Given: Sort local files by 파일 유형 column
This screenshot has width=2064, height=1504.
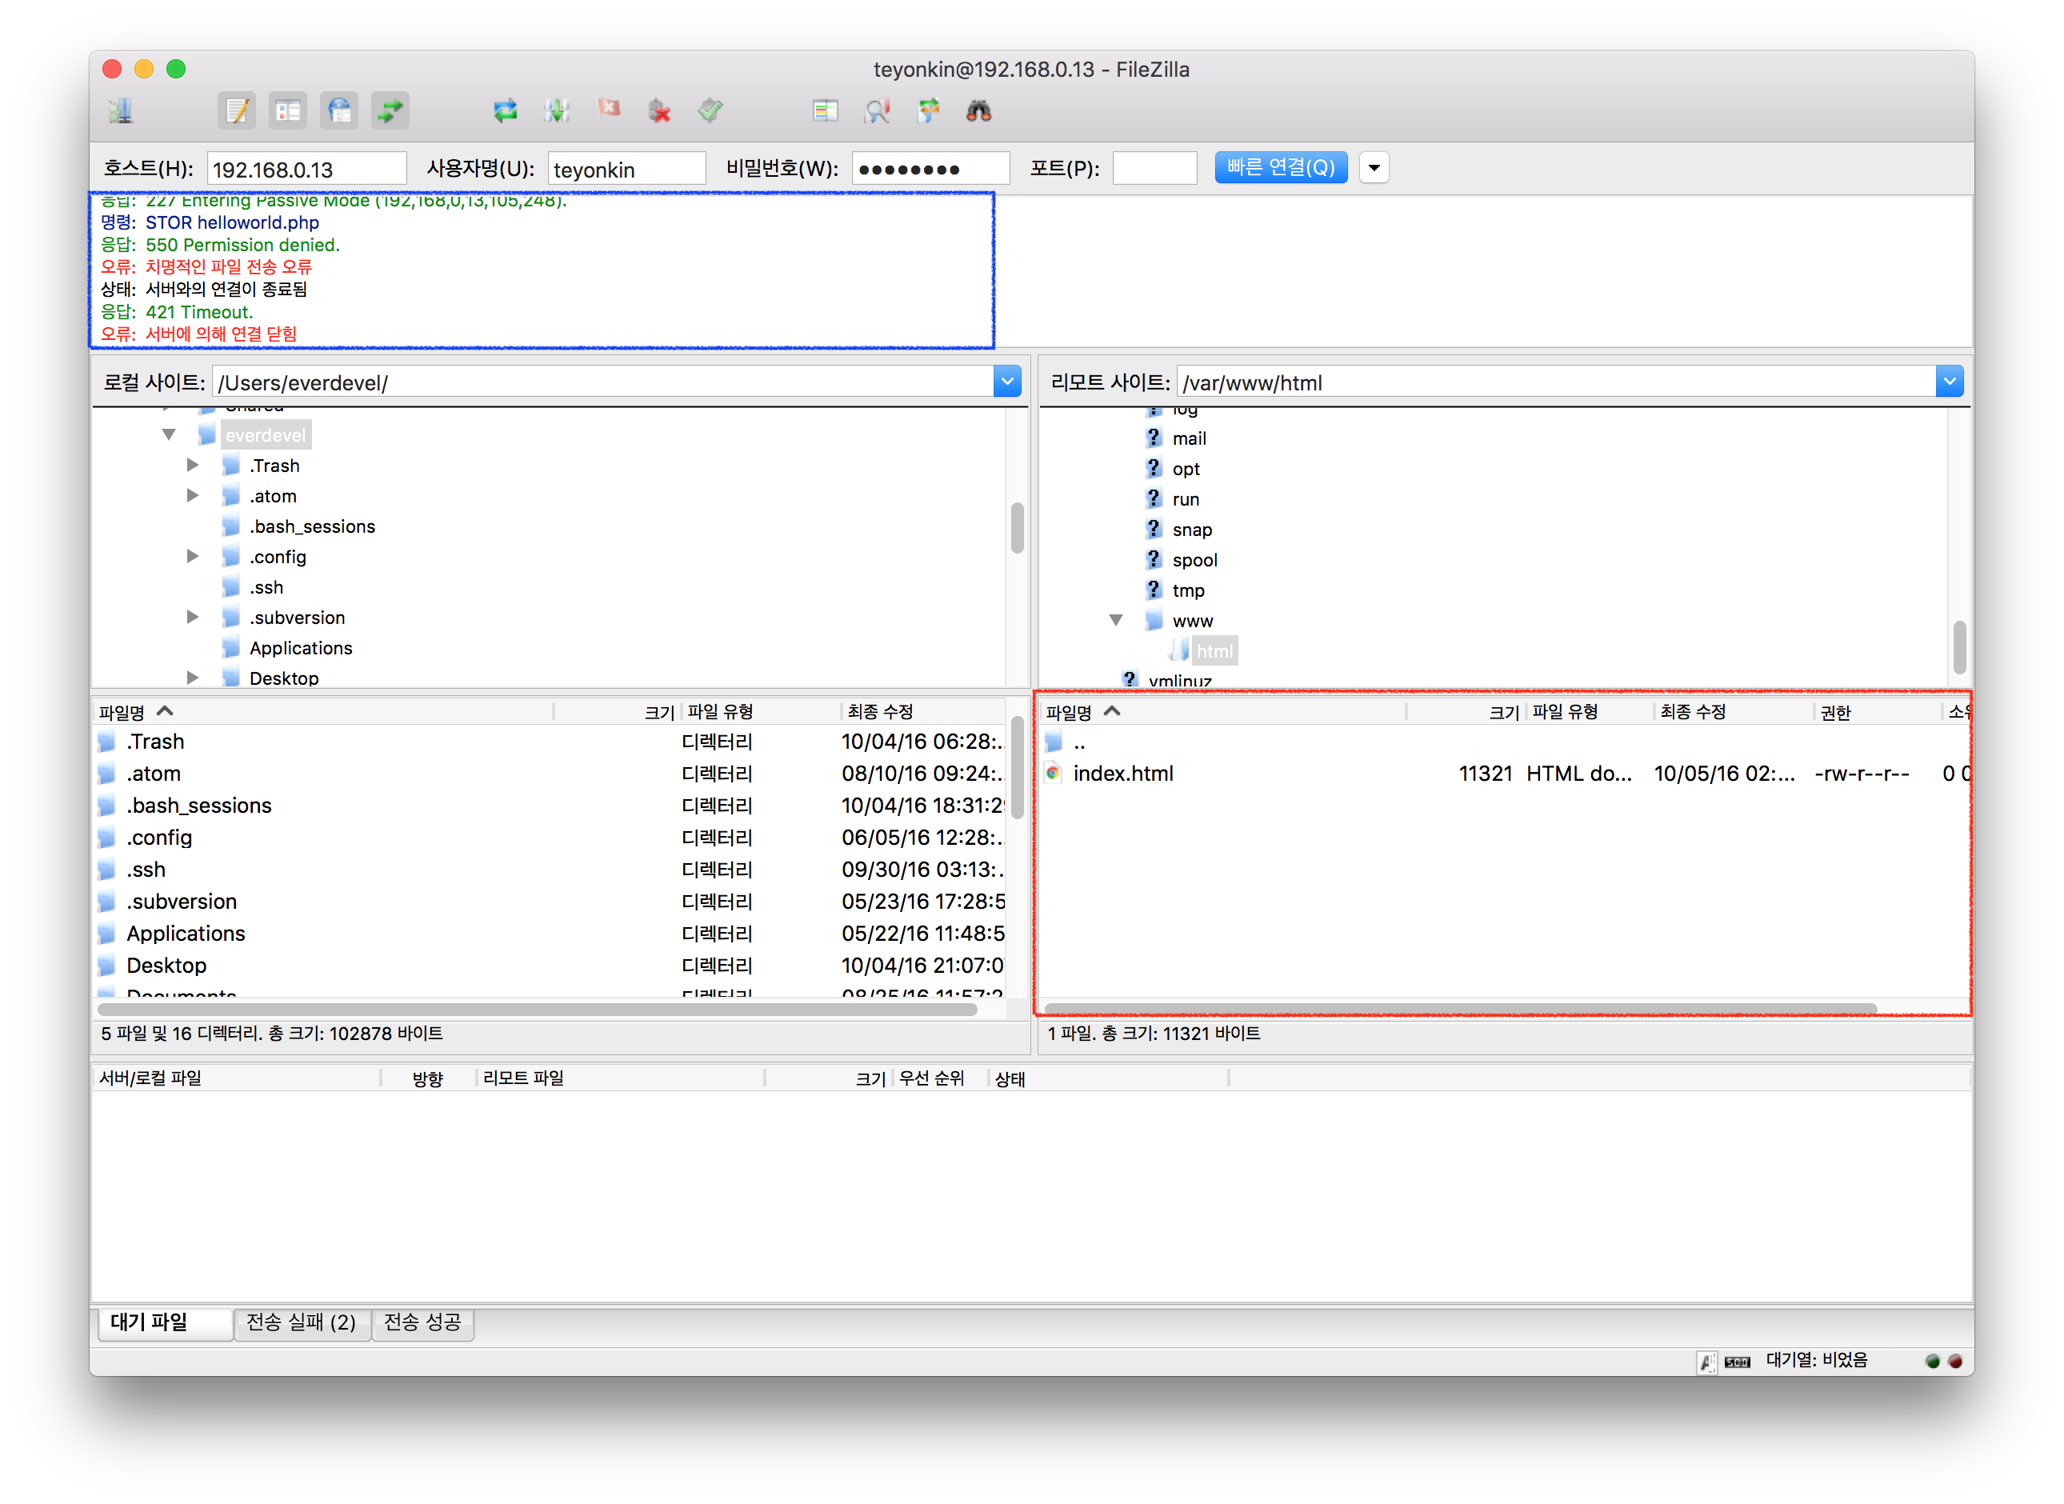Looking at the screenshot, I should 759,711.
